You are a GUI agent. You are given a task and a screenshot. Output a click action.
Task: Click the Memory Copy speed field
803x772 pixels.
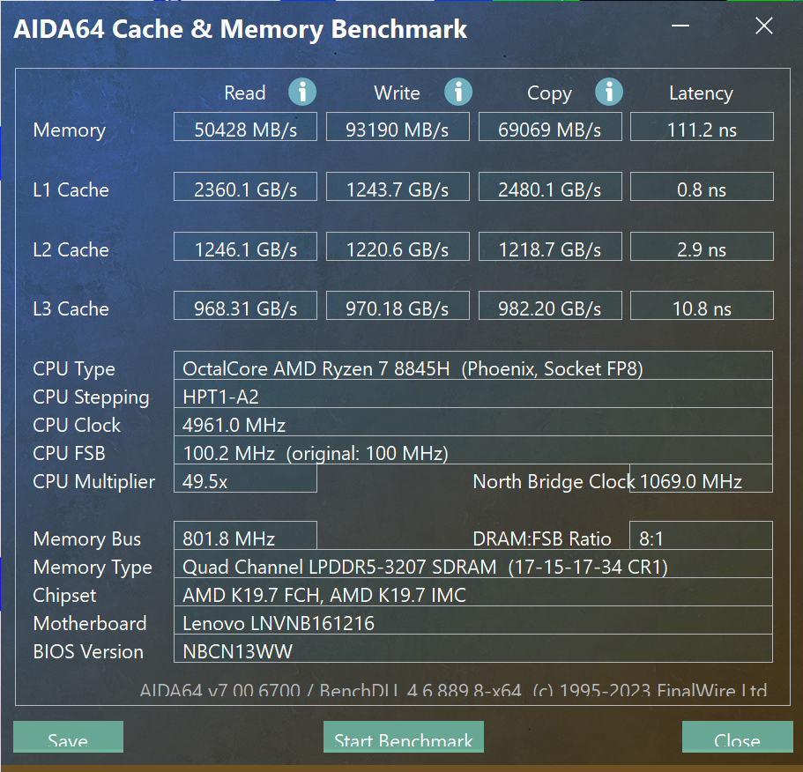(x=550, y=130)
